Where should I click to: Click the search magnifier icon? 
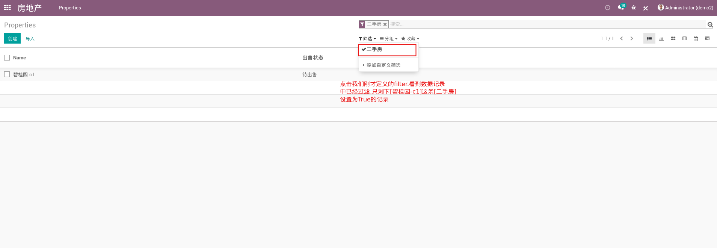(x=710, y=25)
